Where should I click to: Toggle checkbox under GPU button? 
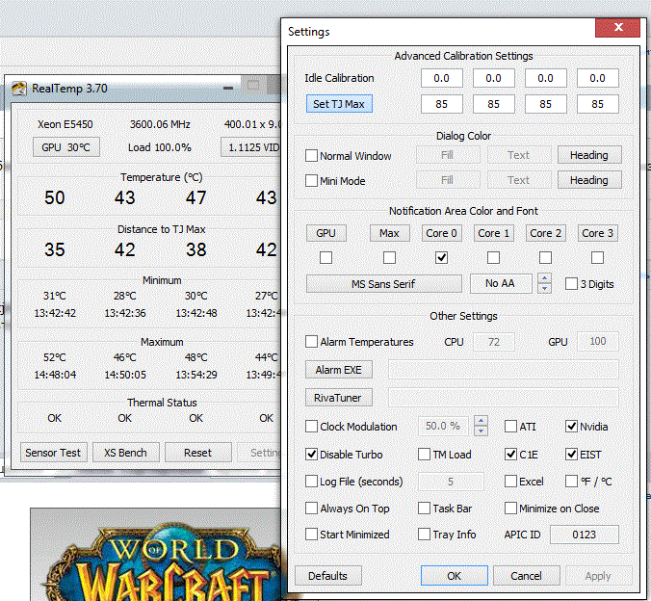[x=325, y=257]
